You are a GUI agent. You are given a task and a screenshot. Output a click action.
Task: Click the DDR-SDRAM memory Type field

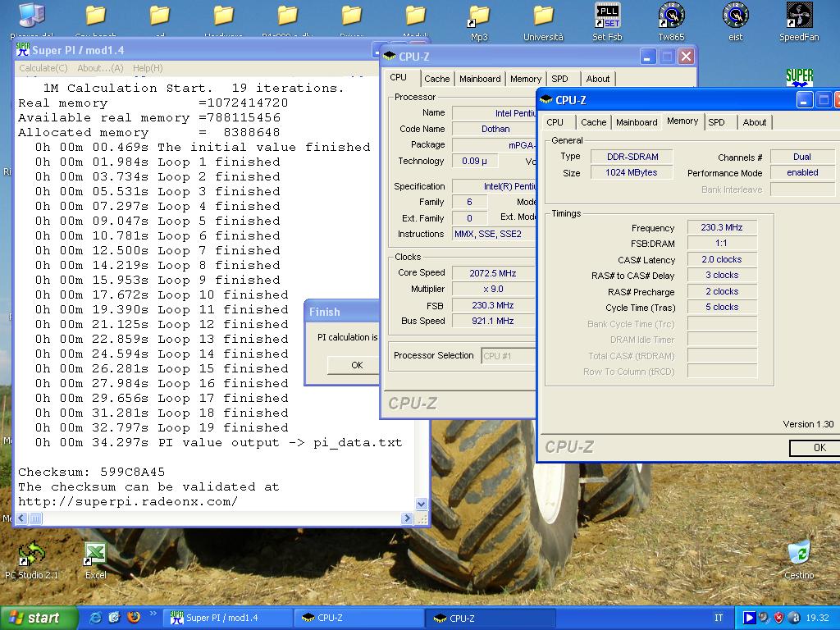[x=632, y=157]
